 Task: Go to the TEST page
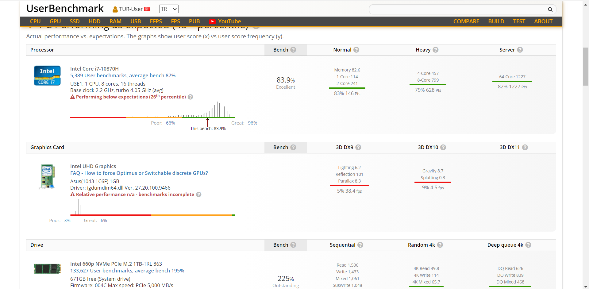click(519, 21)
